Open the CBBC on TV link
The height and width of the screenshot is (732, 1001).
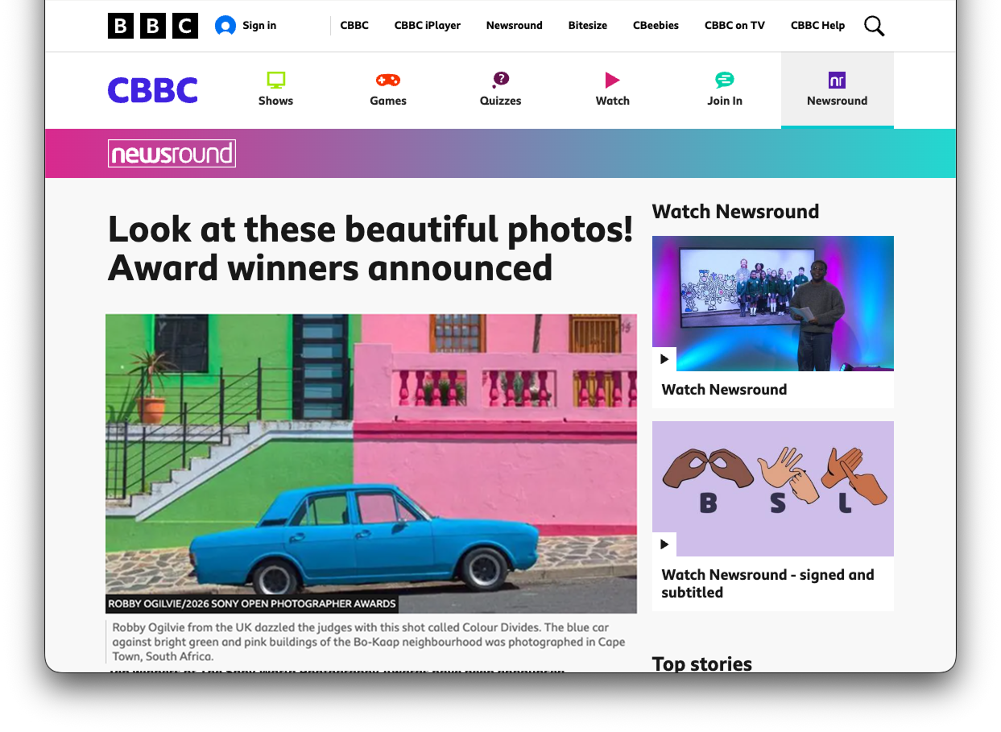coord(734,26)
